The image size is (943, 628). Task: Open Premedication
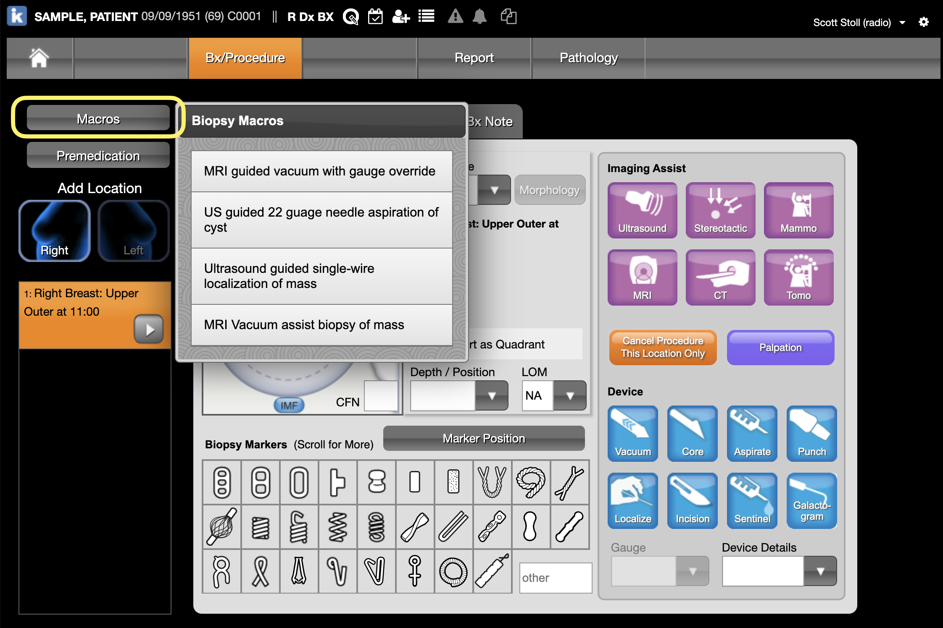tap(98, 155)
